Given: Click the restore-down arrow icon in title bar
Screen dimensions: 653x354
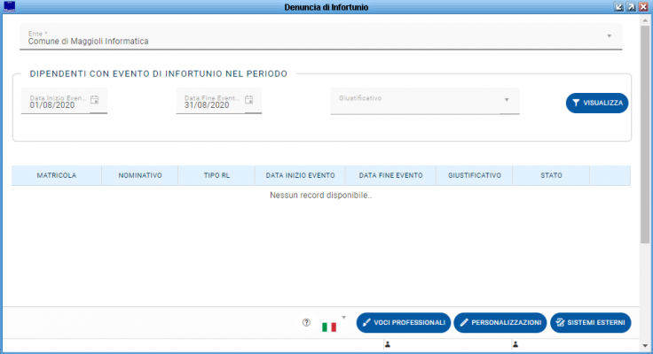Looking at the screenshot, I should tap(619, 7).
